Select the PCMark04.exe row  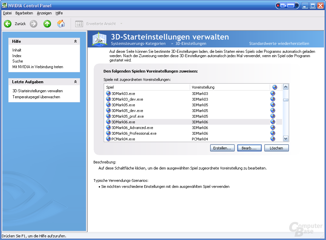point(193,139)
